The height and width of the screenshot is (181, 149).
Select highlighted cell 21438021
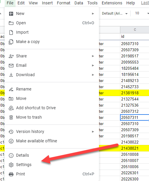coord(135,148)
